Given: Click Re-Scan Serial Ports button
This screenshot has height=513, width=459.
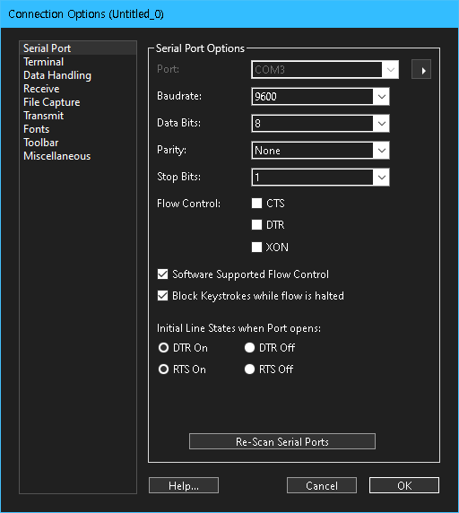Looking at the screenshot, I should click(x=282, y=441).
